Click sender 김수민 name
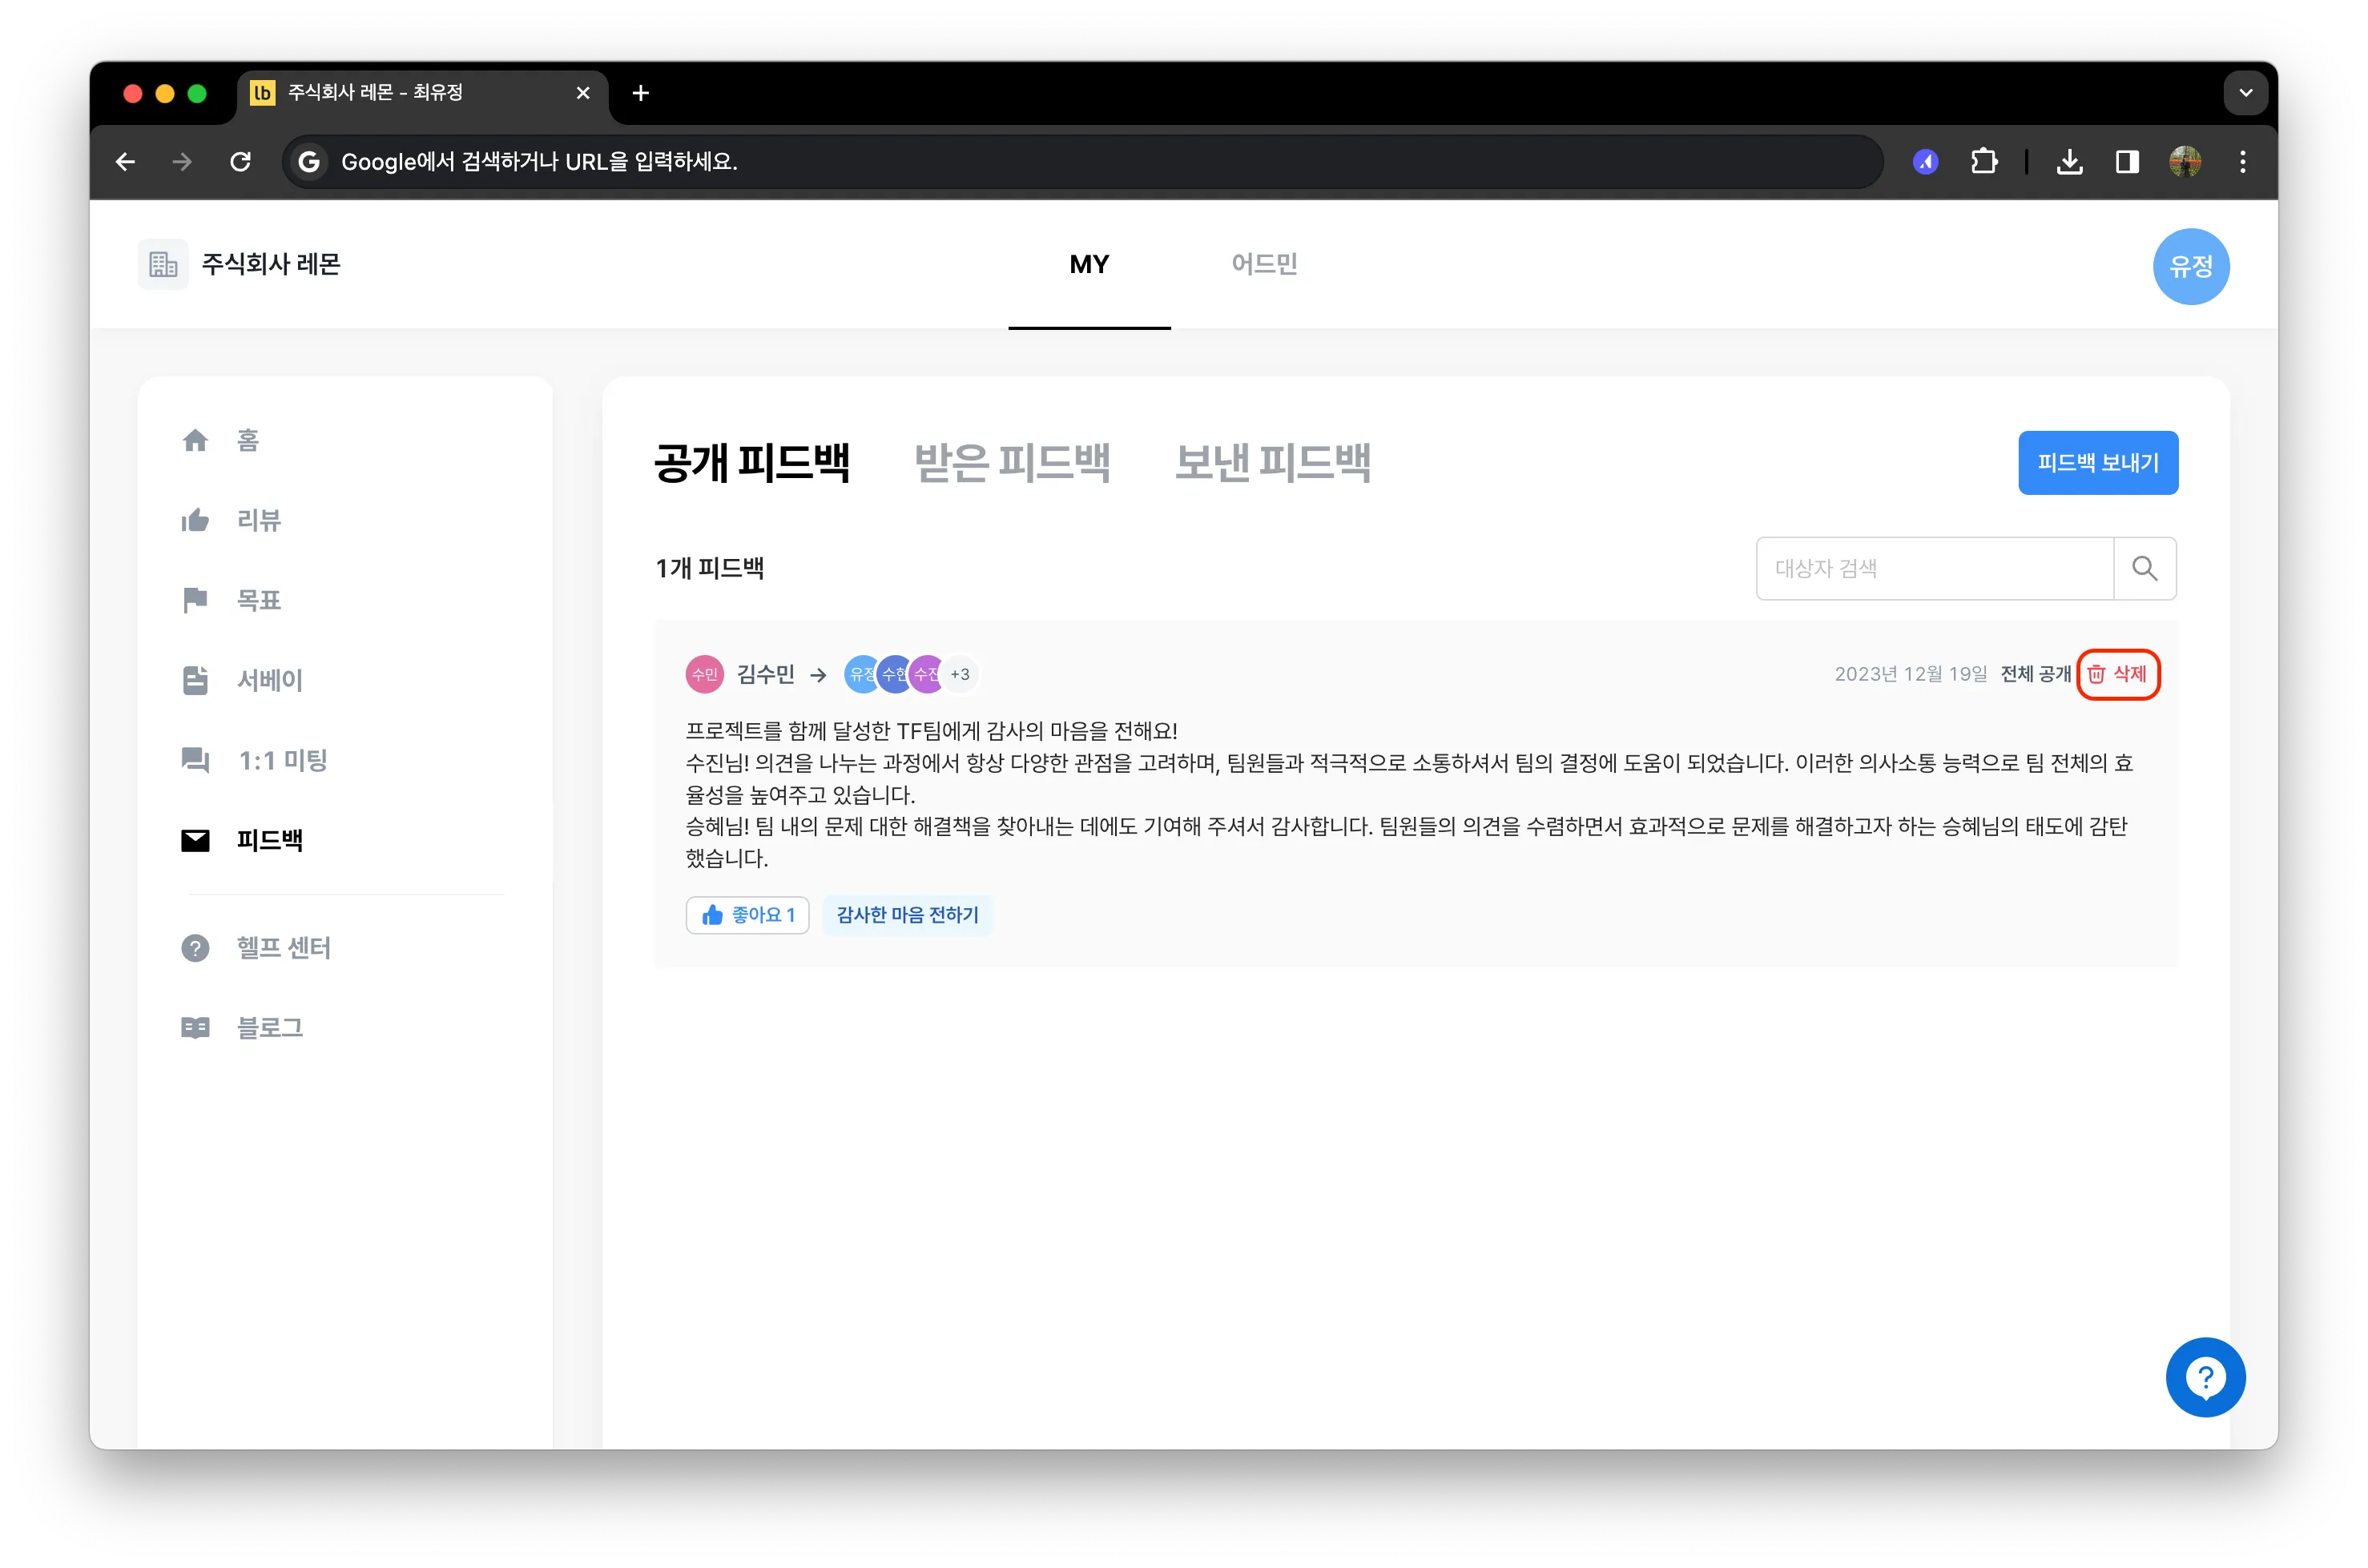 (x=765, y=674)
